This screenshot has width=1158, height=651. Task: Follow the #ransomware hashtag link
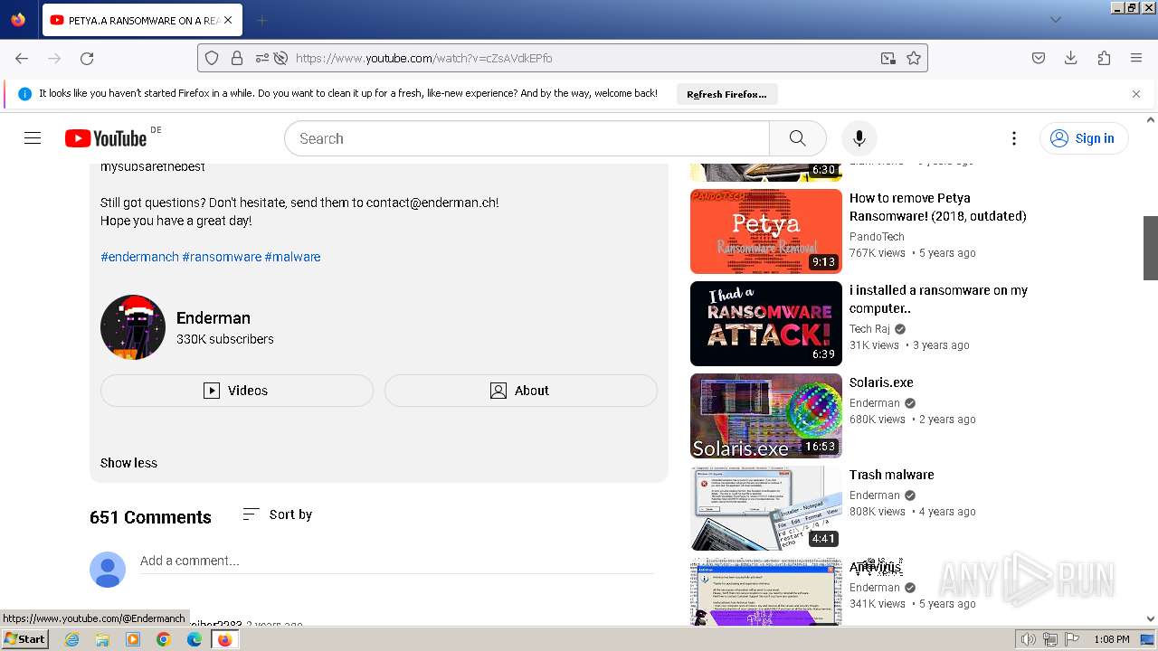point(222,257)
